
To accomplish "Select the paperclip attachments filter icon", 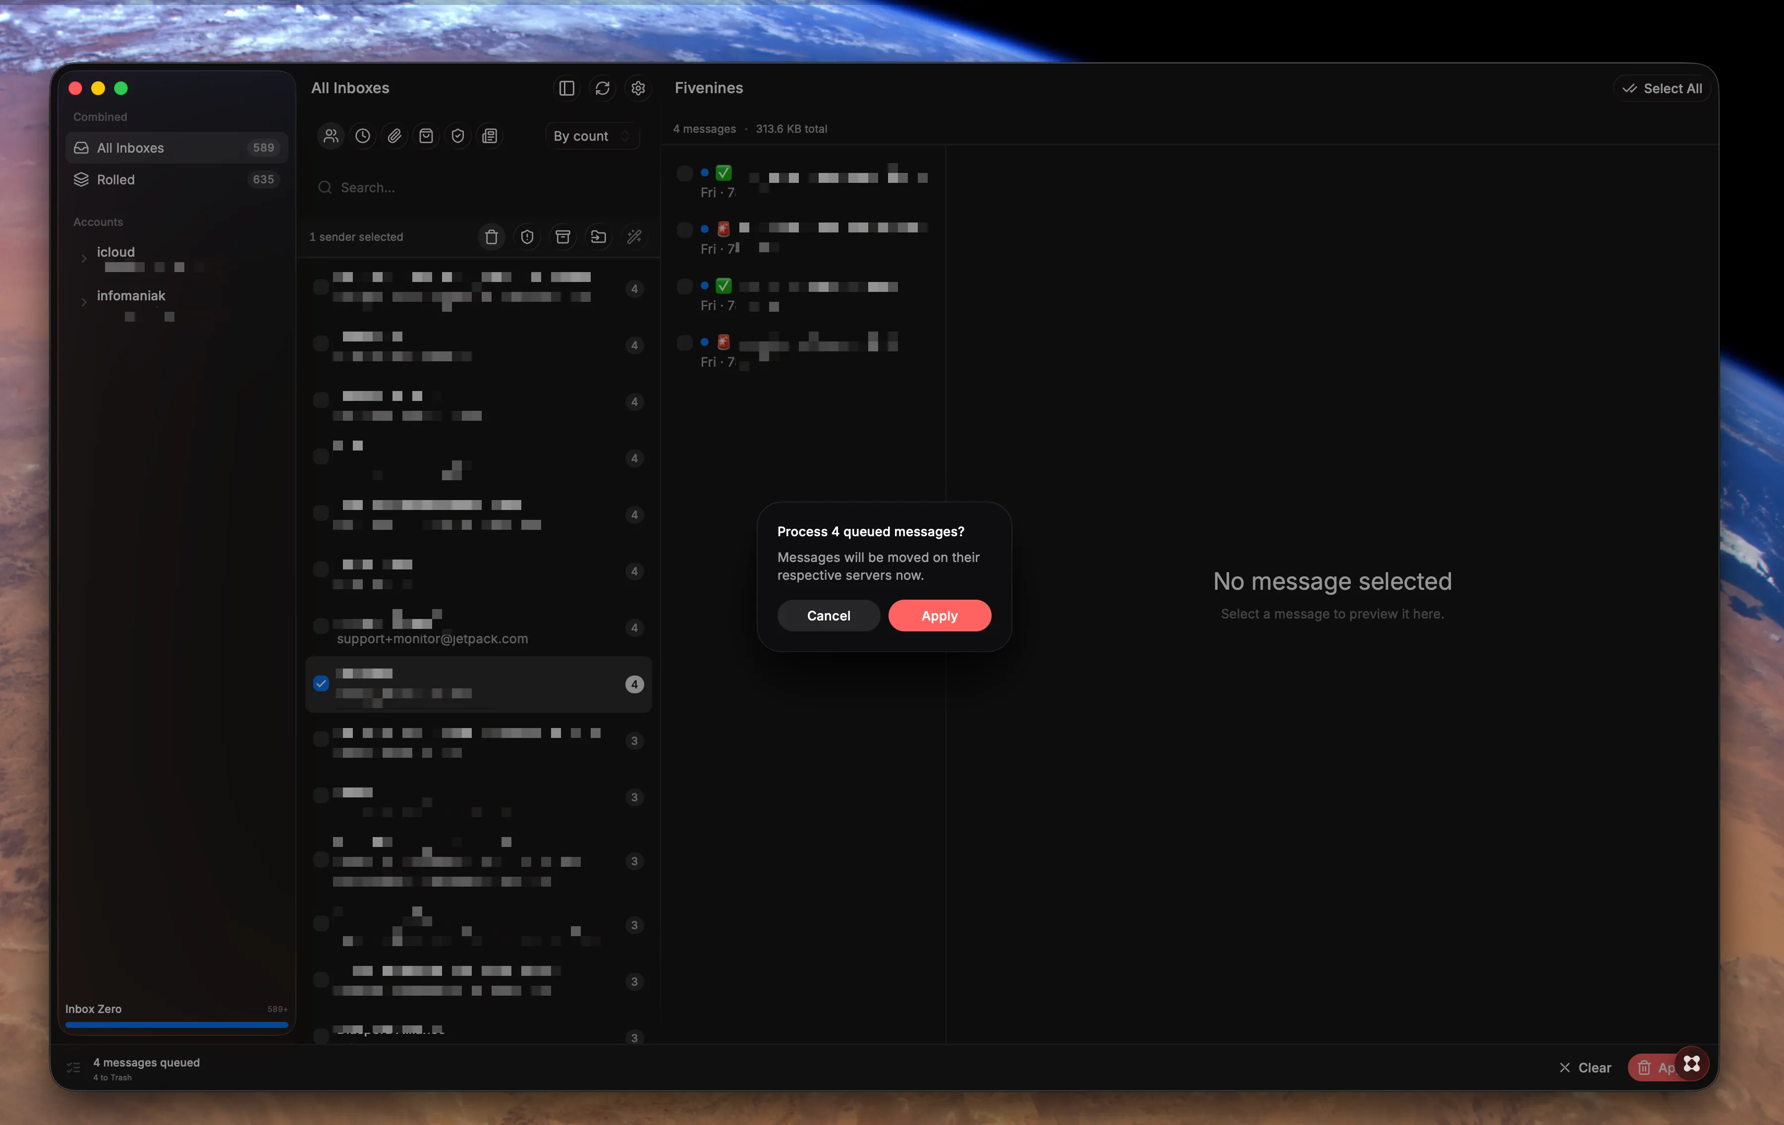I will [x=395, y=136].
